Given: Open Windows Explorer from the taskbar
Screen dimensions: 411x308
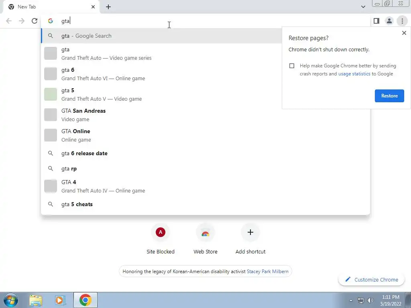Looking at the screenshot, I should (x=36, y=300).
